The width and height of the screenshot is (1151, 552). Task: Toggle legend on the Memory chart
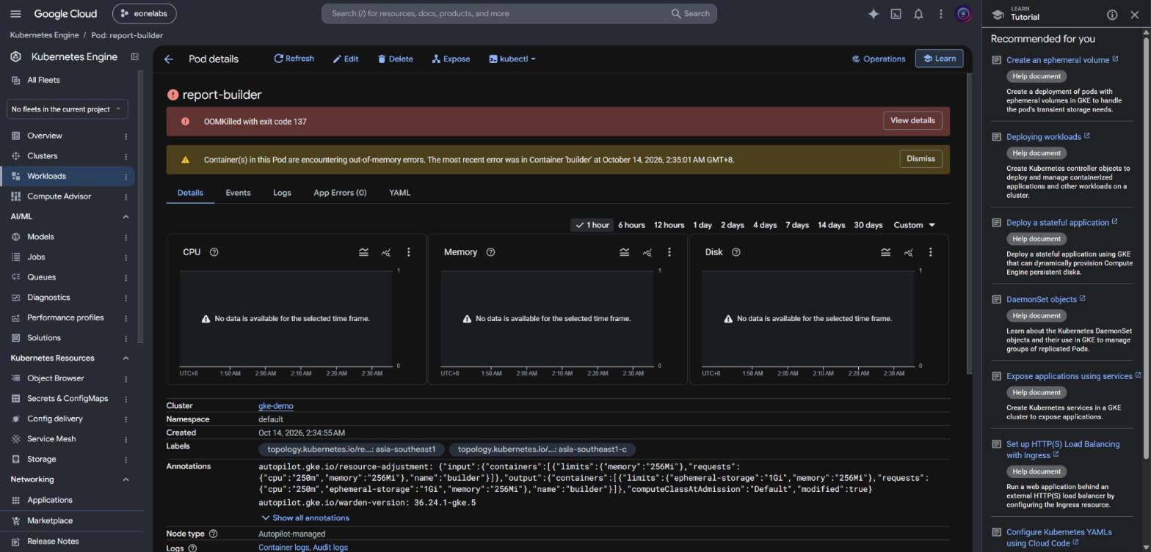[624, 252]
